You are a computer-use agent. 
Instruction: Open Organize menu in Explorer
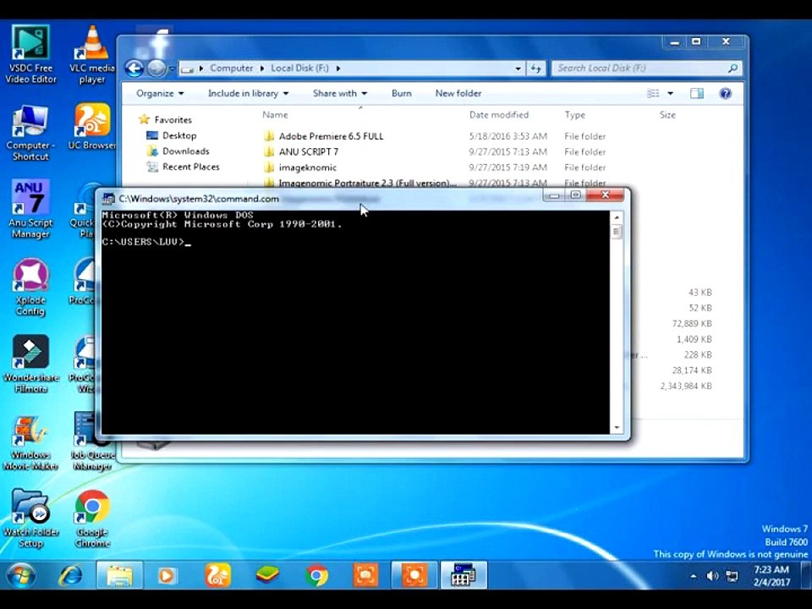coord(160,93)
